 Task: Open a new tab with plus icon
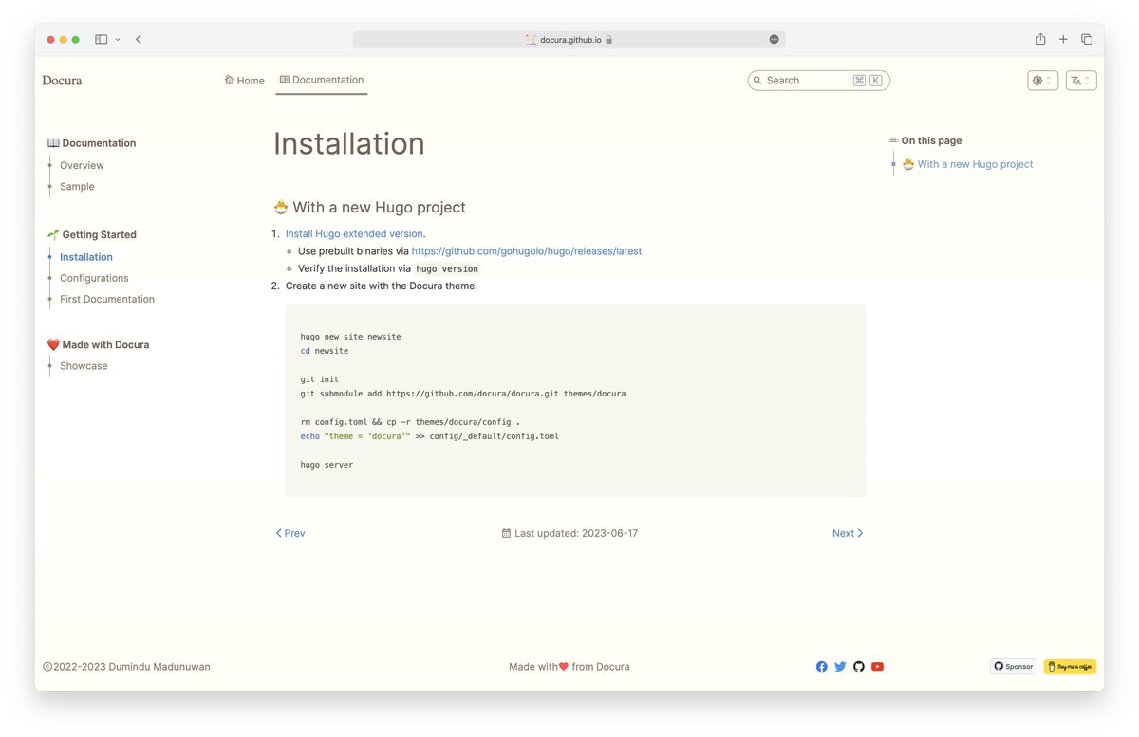pyautogui.click(x=1063, y=39)
